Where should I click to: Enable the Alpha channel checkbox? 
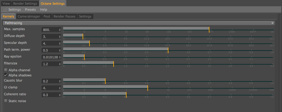[x=6, y=70]
